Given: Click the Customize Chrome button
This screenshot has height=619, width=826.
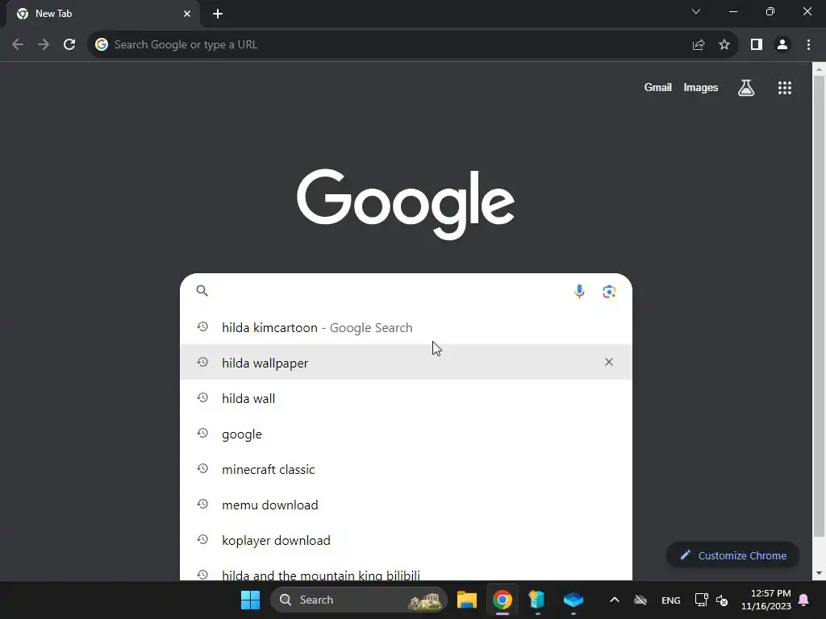Looking at the screenshot, I should pos(732,555).
